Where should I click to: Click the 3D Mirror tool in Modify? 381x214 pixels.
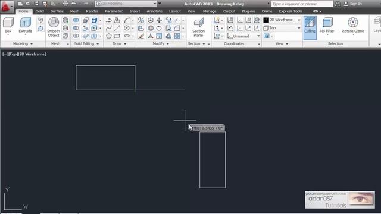tap(141, 20)
